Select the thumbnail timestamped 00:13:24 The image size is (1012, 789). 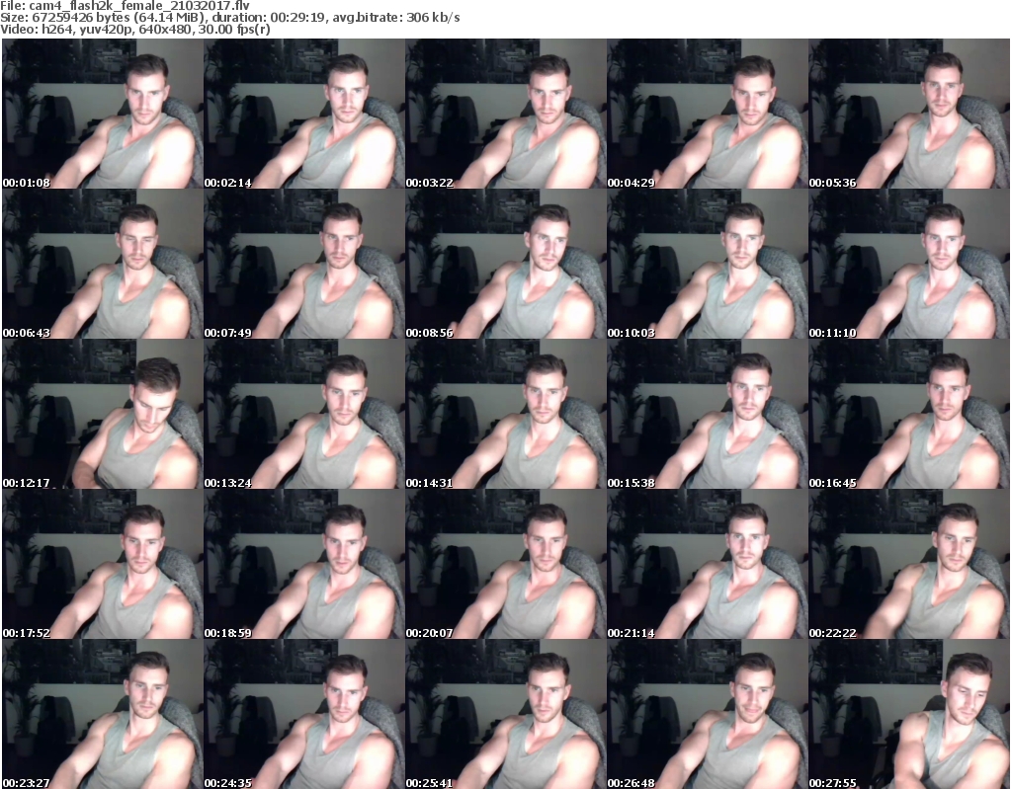304,414
